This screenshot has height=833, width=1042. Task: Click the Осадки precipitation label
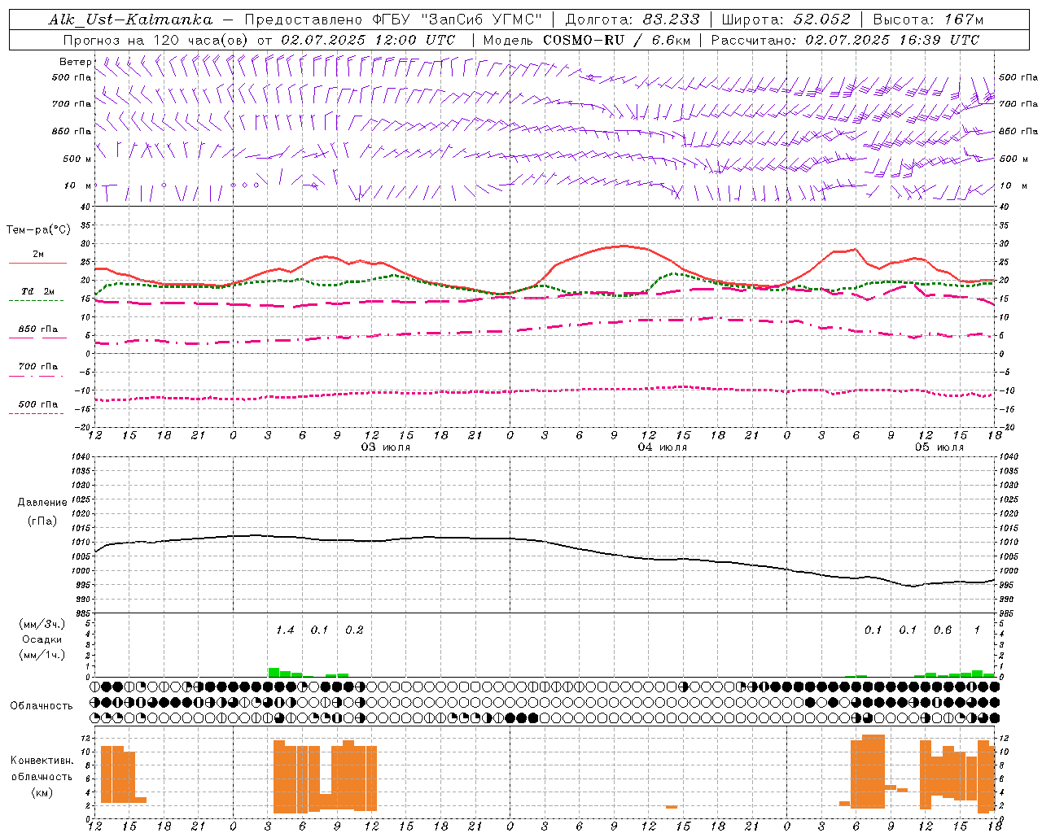tap(42, 639)
